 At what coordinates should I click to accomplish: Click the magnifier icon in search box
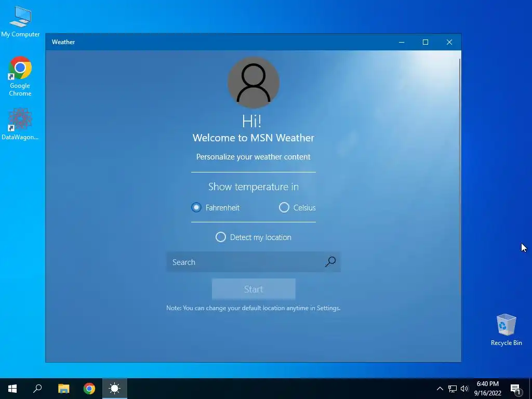tap(330, 262)
